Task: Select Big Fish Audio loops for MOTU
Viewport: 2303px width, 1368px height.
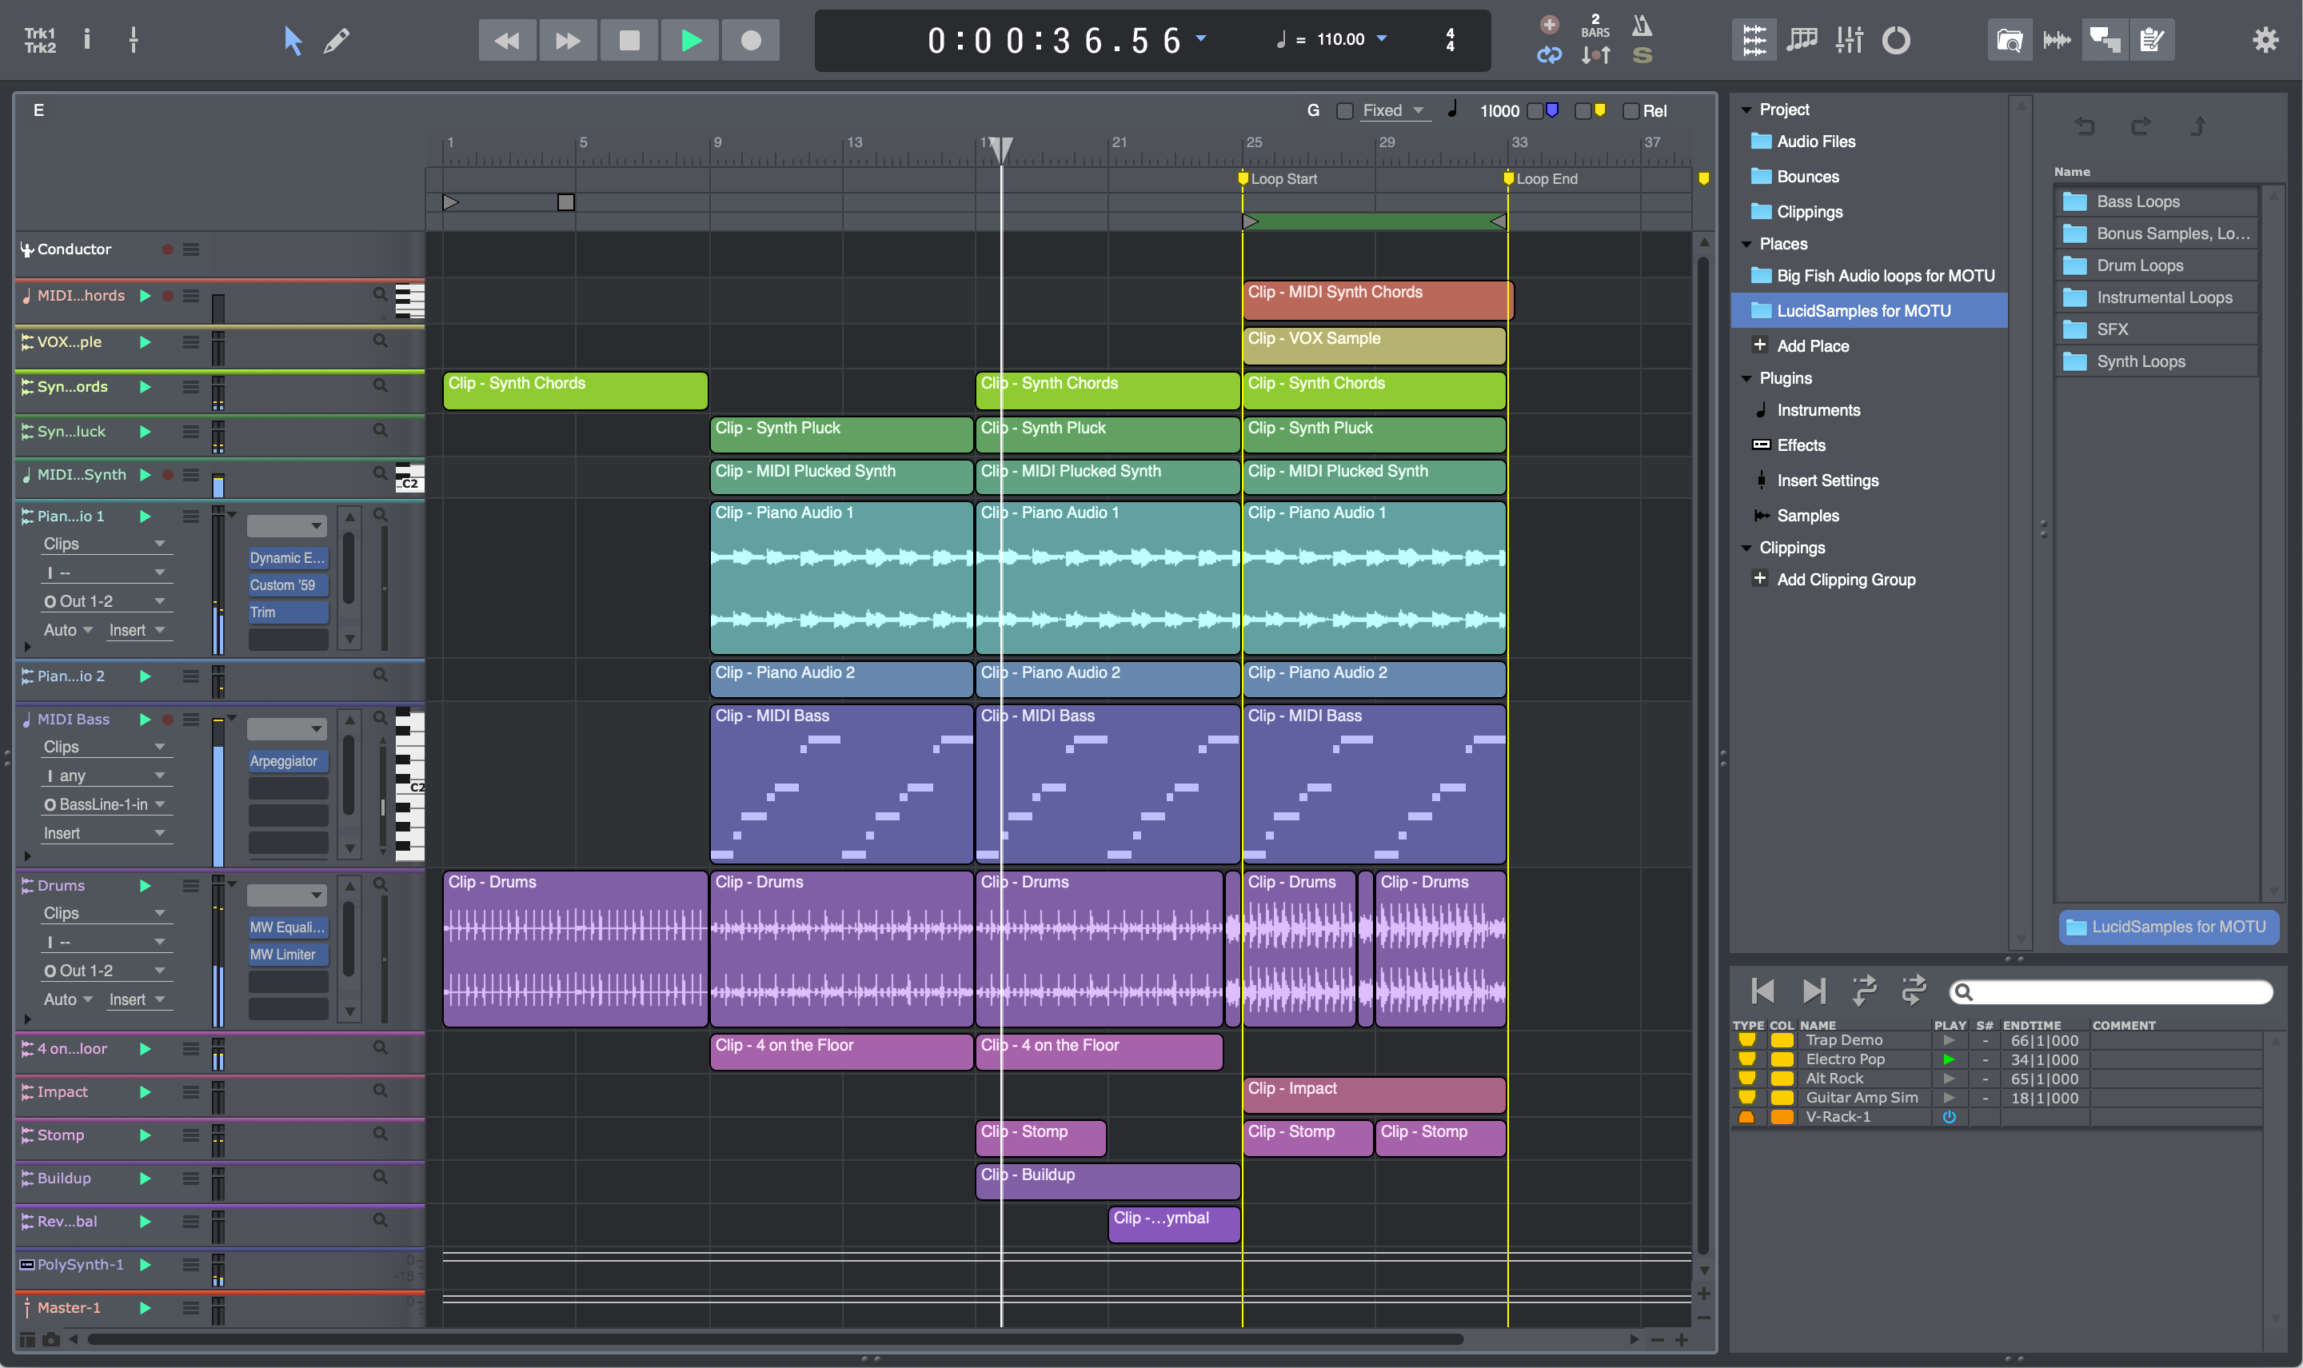Action: [x=1885, y=276]
